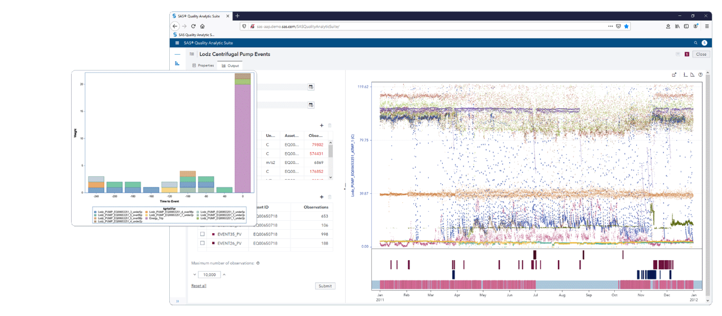The width and height of the screenshot is (722, 316).
Task: Open chart in new window icon
Action: coord(674,74)
